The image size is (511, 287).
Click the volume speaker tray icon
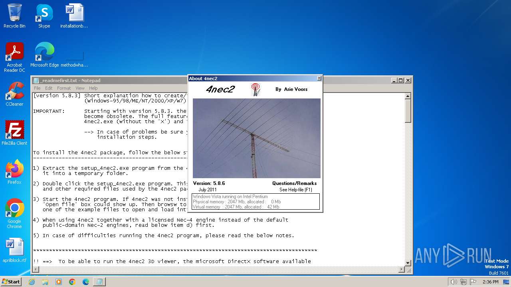[x=454, y=282]
